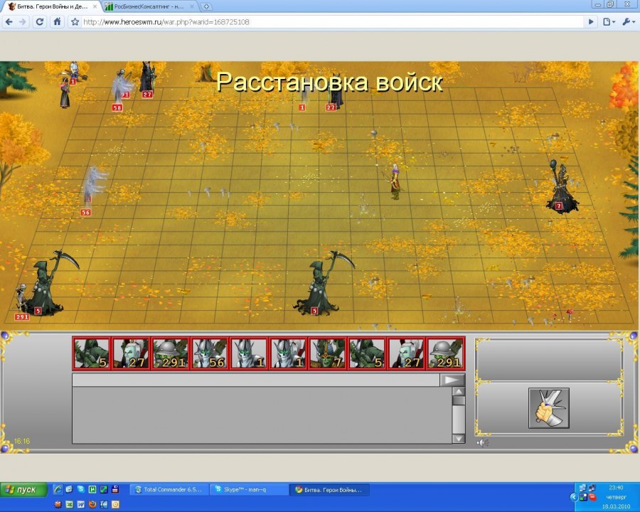Reload the current page

coord(40,21)
